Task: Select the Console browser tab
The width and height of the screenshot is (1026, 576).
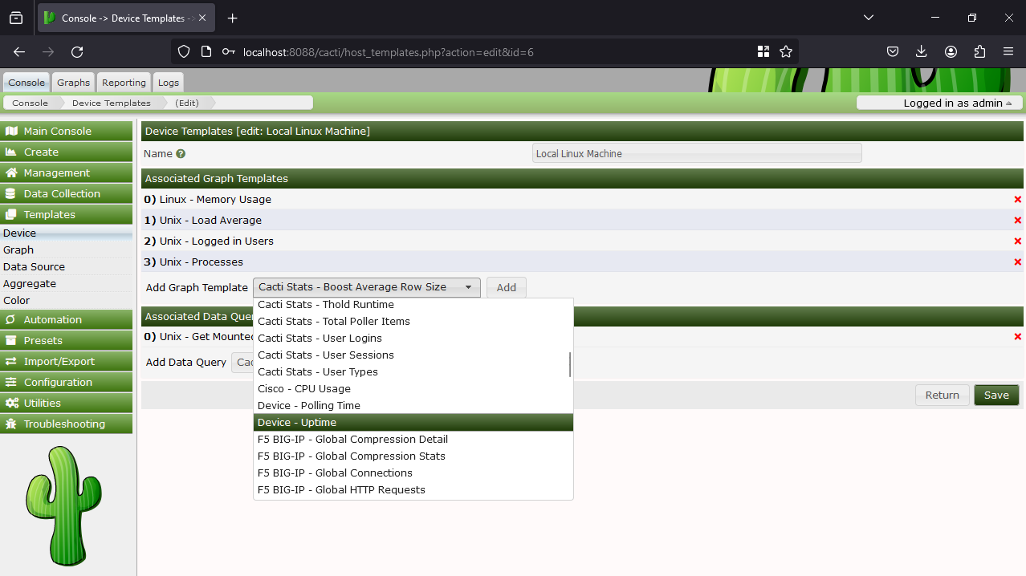Action: click(x=124, y=18)
